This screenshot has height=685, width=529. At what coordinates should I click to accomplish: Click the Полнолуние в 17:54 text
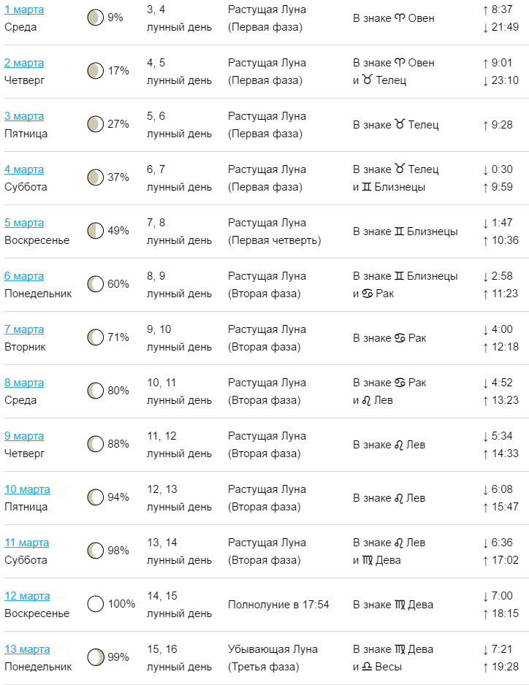(x=278, y=605)
